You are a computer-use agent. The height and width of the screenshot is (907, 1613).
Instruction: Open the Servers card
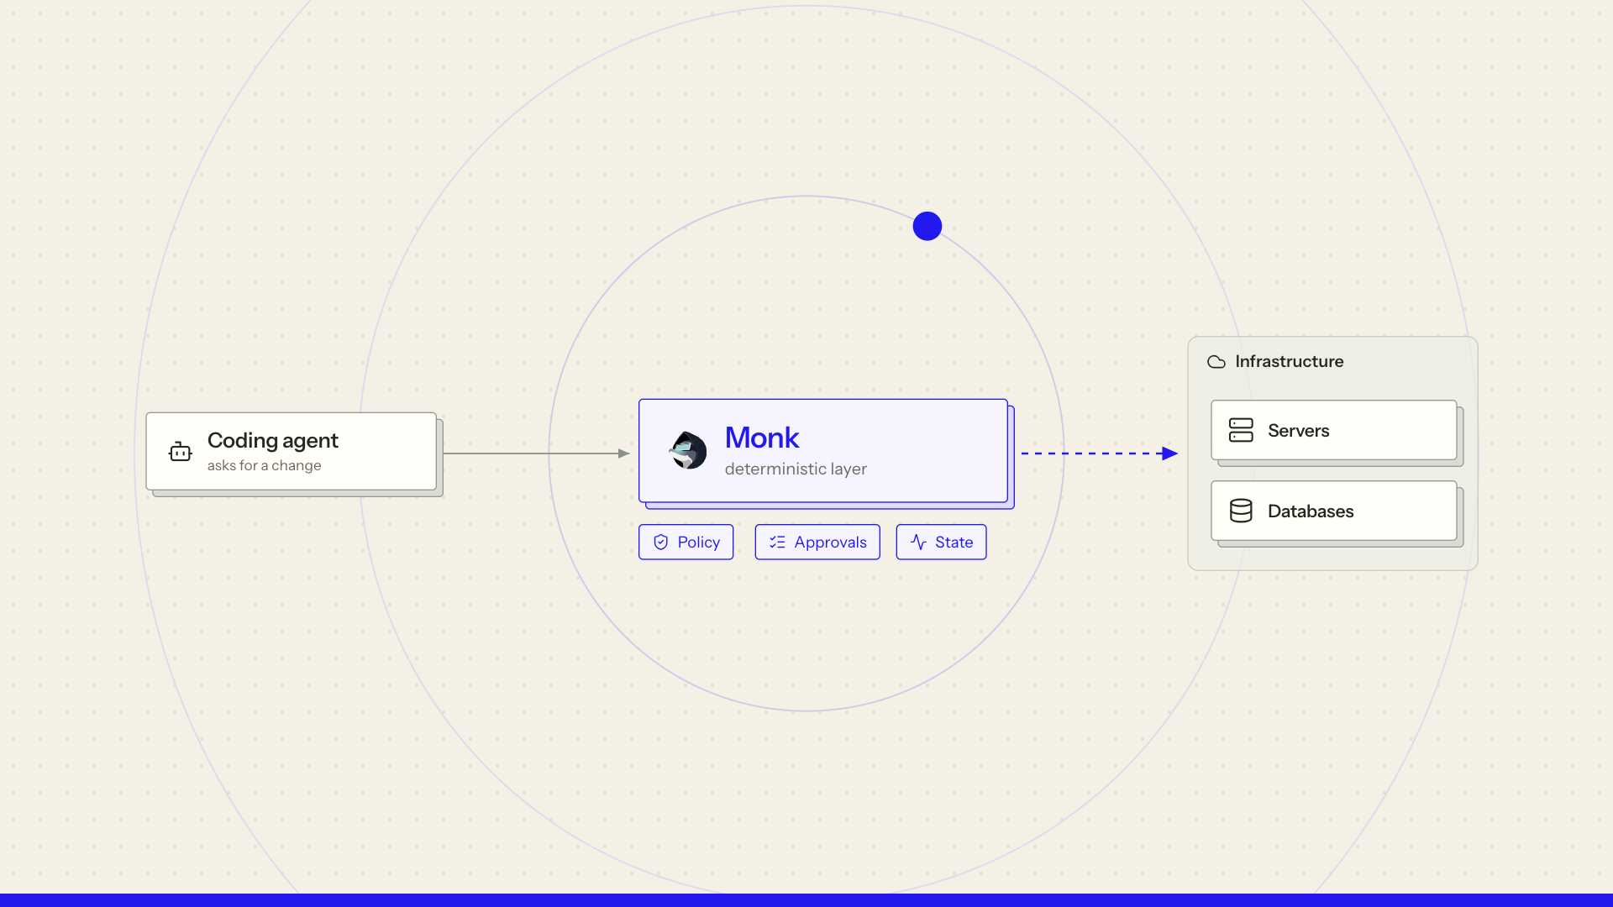click(1334, 430)
